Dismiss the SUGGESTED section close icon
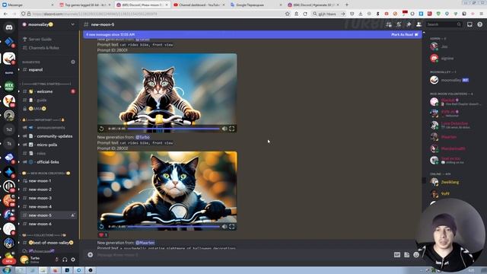The height and width of the screenshot is (274, 487). click(x=73, y=62)
